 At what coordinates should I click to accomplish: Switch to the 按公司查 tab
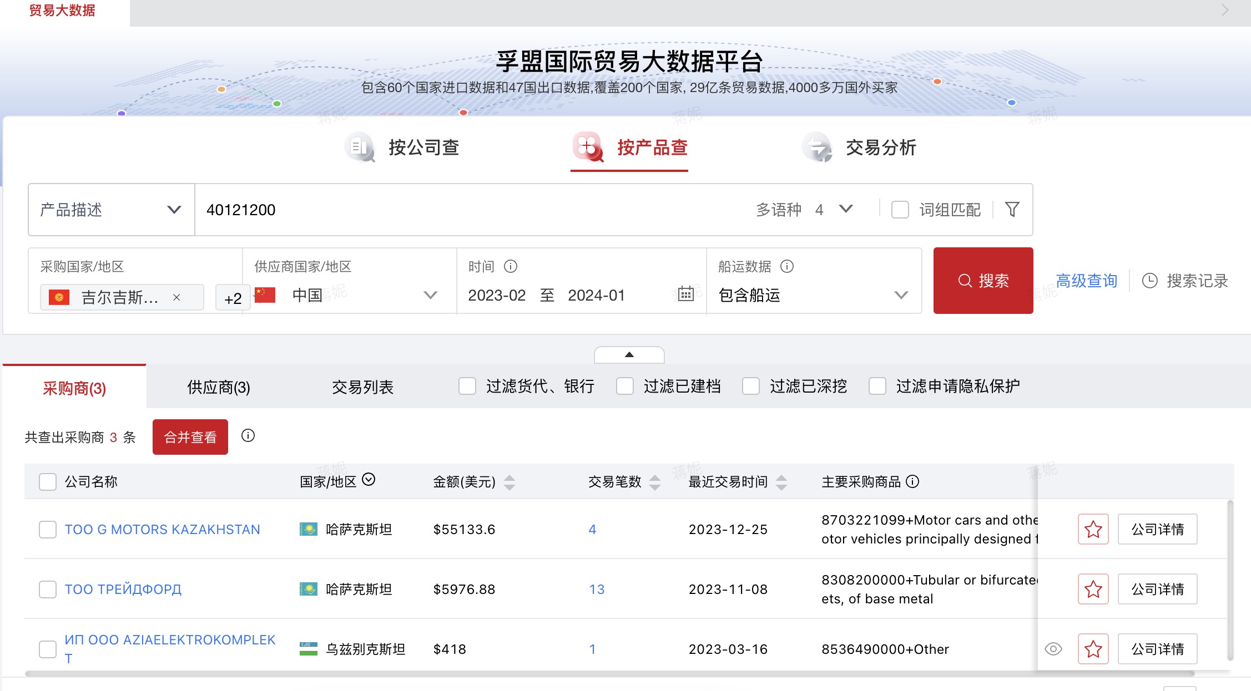424,148
